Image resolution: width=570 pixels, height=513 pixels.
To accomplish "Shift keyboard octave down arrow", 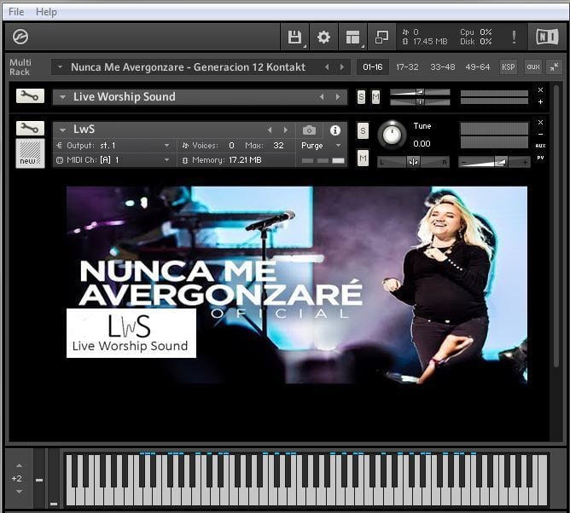I will click(x=19, y=492).
